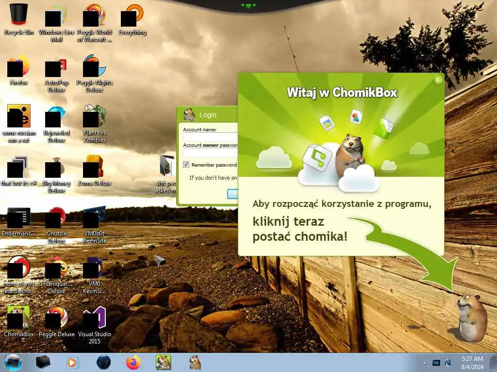Open Windows Live Mail desktop shortcut
The height and width of the screenshot is (372, 497).
[x=56, y=23]
